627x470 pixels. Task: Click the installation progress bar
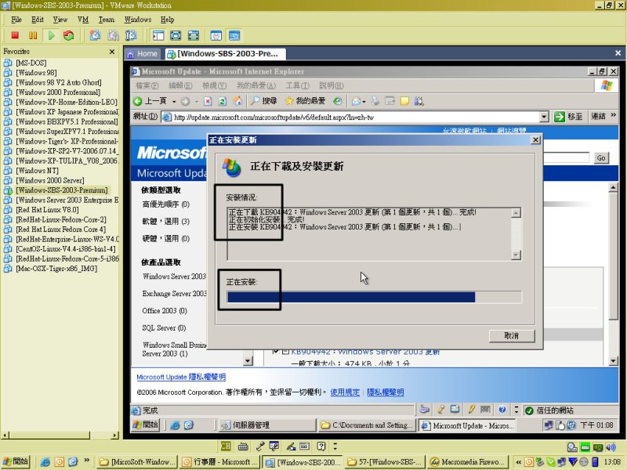tap(375, 298)
